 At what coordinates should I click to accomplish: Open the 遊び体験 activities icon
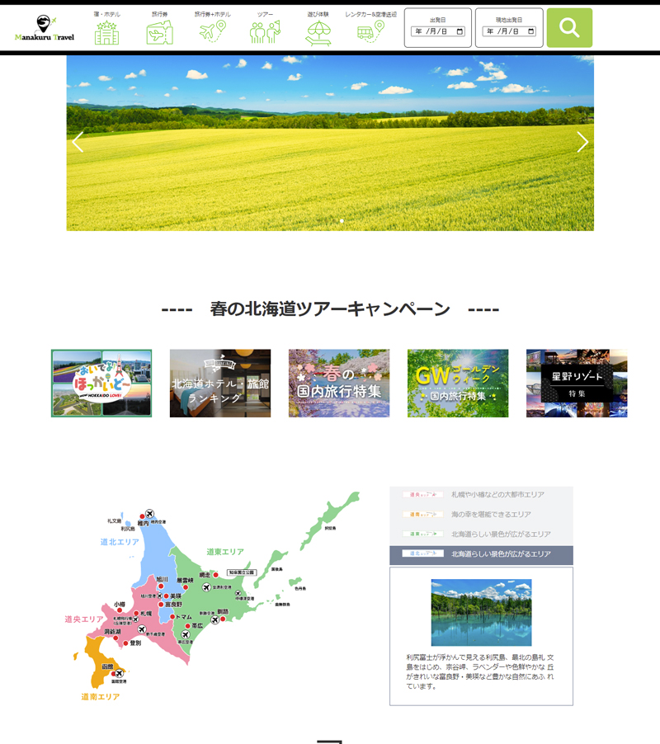[x=318, y=30]
